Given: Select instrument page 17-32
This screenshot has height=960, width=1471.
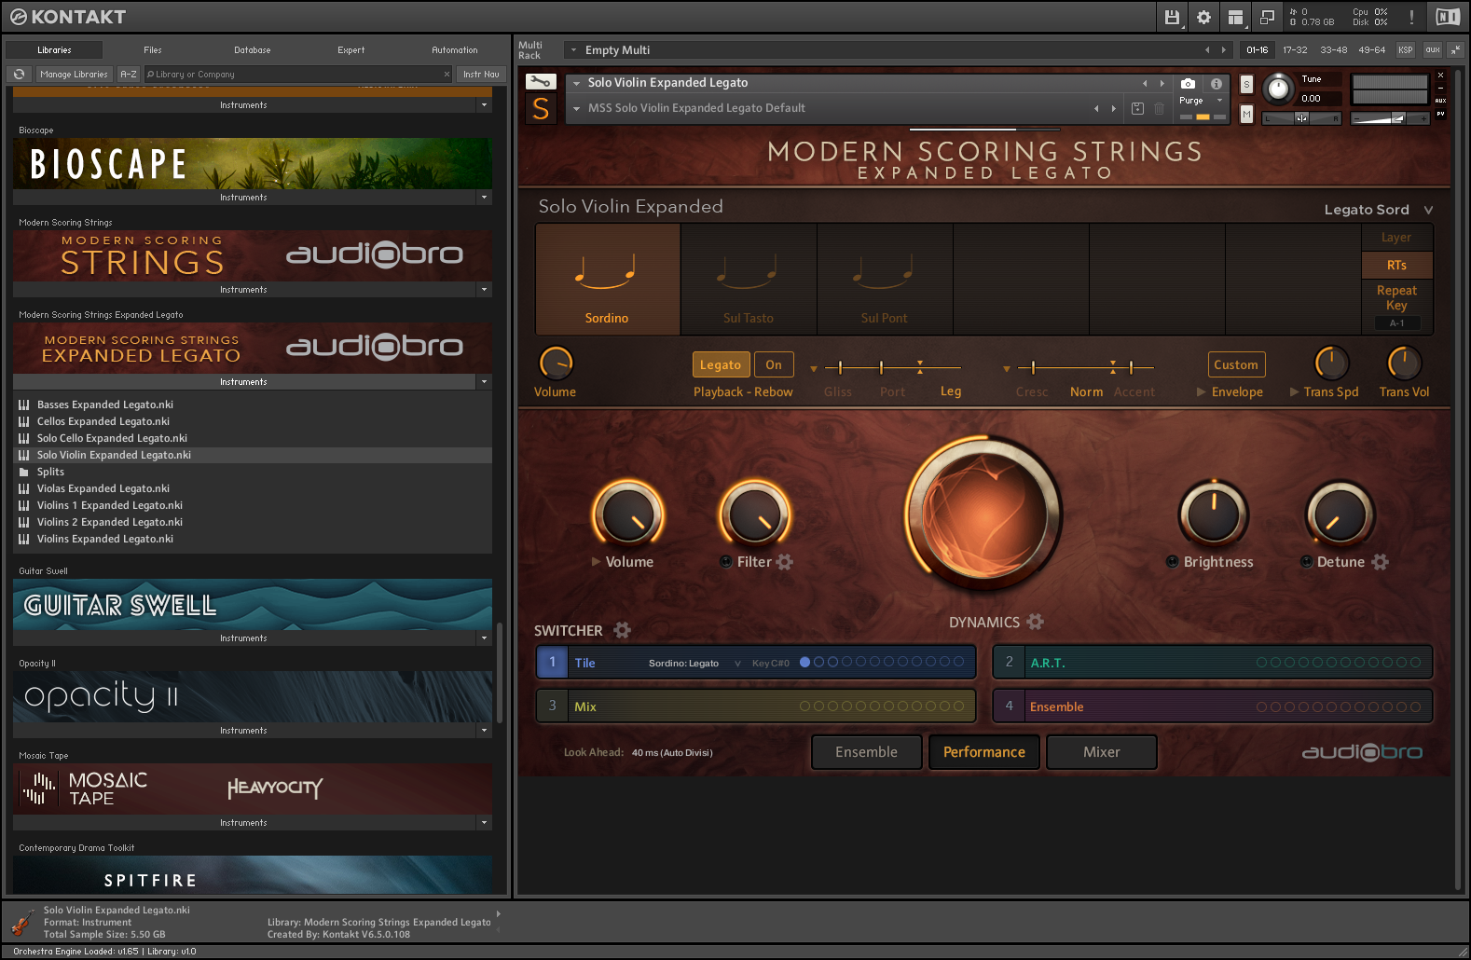Looking at the screenshot, I should pos(1295,50).
